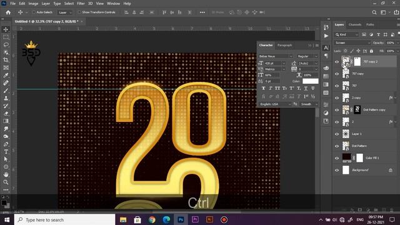Filter layers by type layers icon
Image resolution: width=400 pixels, height=225 pixels.
378,34
